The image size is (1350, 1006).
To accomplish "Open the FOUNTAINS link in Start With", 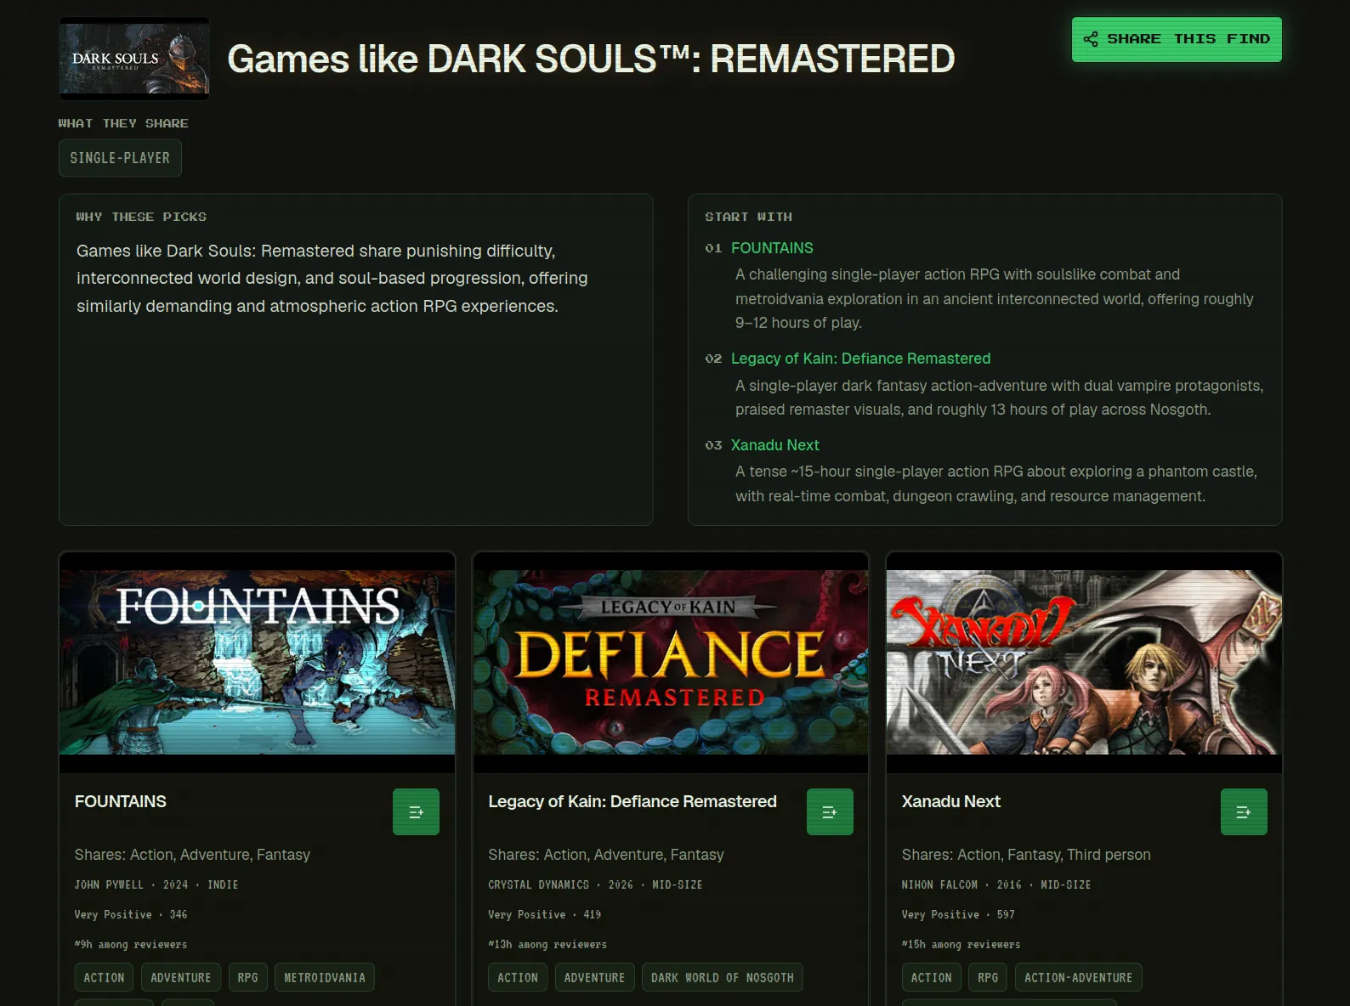I will pyautogui.click(x=772, y=248).
